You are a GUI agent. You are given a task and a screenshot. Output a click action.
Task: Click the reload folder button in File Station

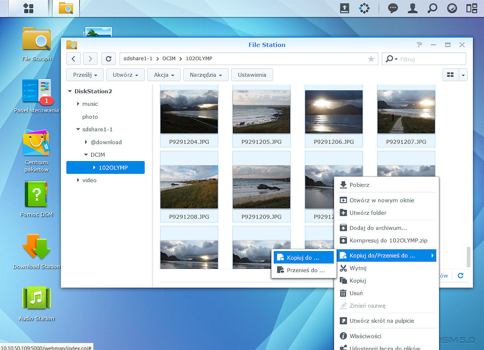click(x=108, y=59)
